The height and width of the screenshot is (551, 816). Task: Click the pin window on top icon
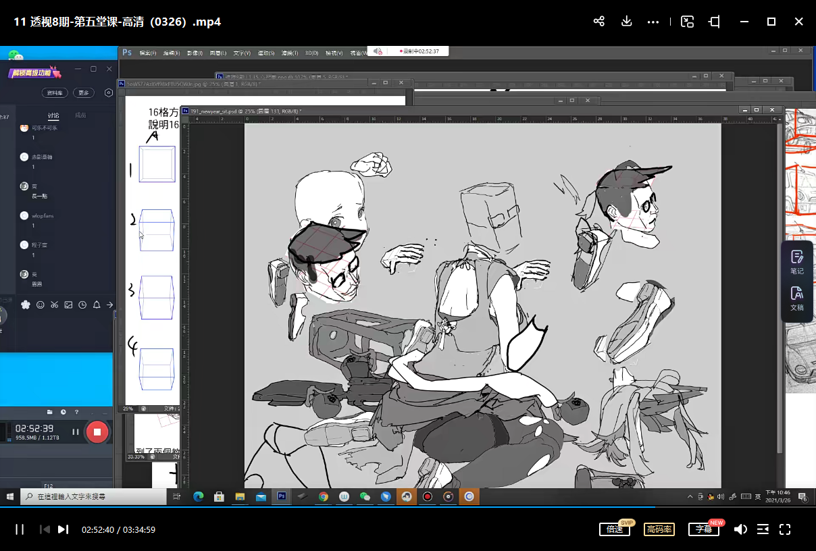click(x=714, y=22)
